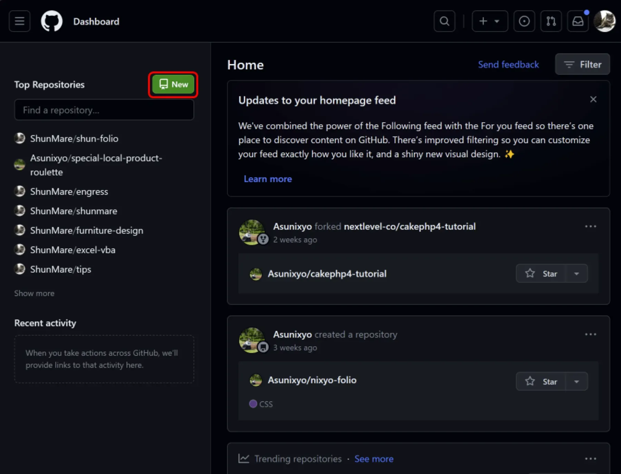Open search with the magnifying glass icon
Viewport: 621px width, 474px height.
(x=444, y=21)
